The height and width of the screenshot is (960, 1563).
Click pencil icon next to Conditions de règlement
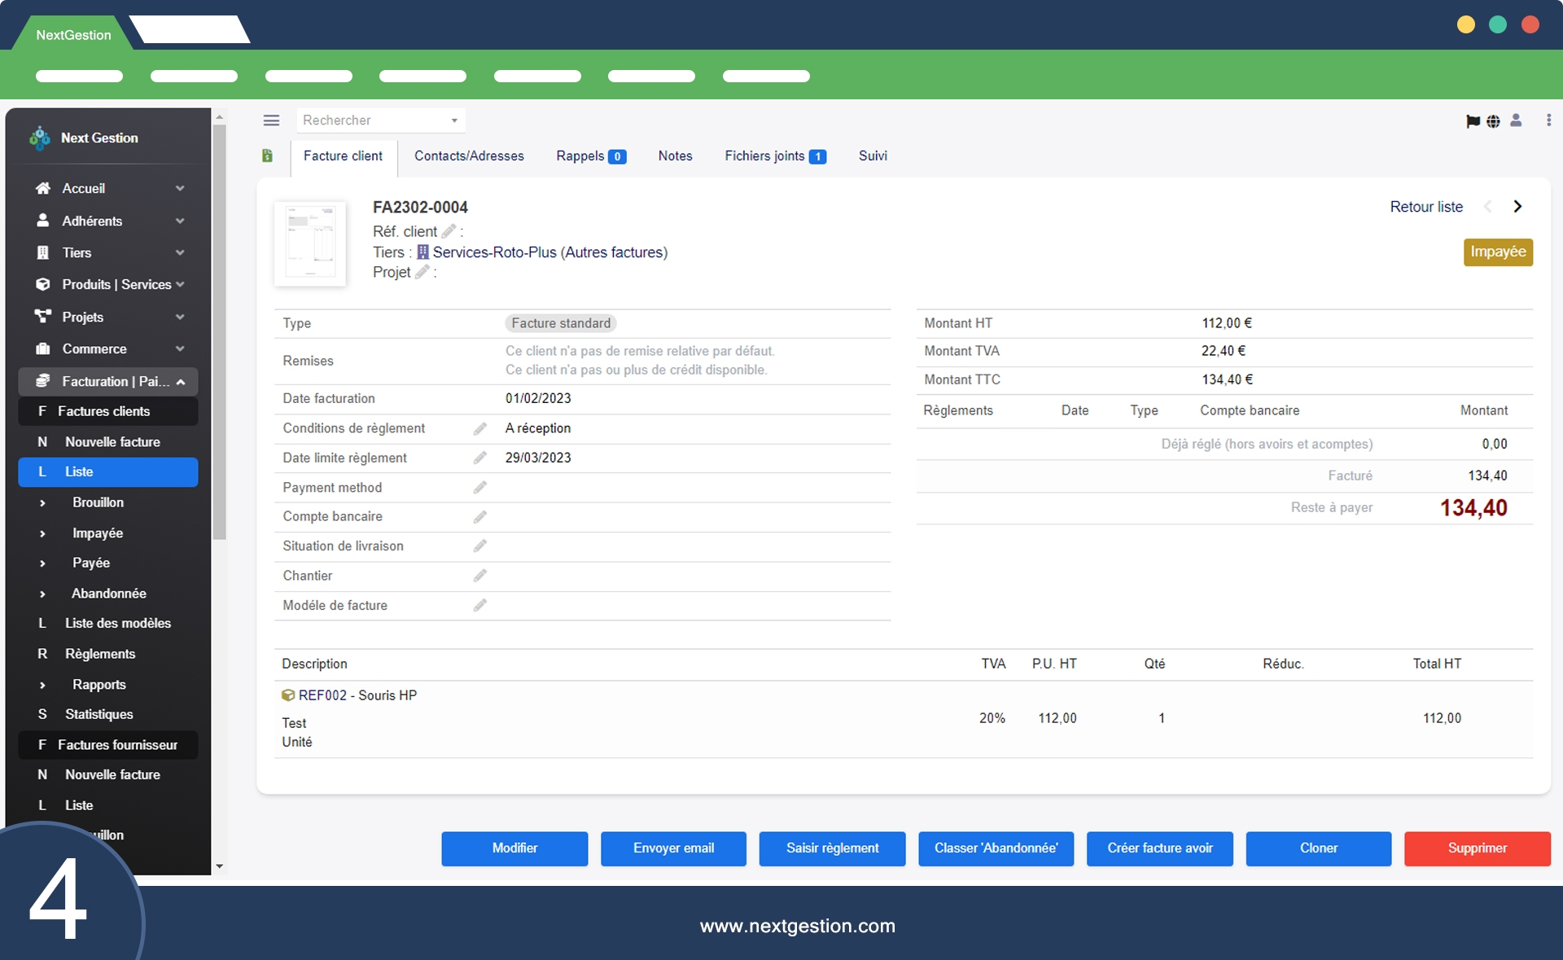click(480, 428)
